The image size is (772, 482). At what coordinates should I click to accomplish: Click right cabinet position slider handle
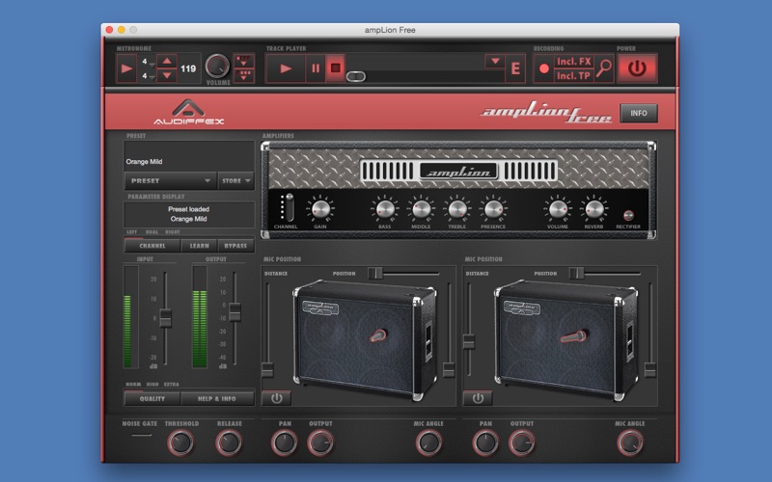coord(576,273)
